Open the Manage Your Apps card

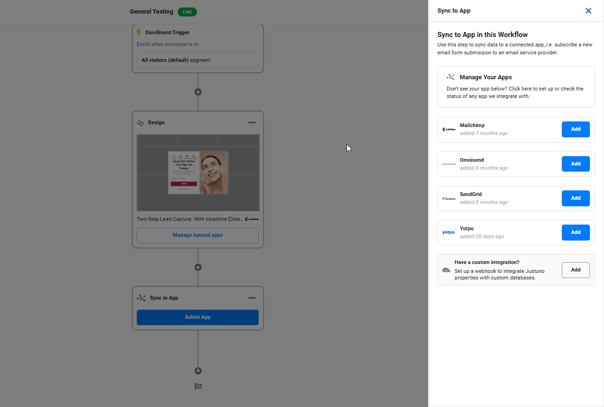515,87
